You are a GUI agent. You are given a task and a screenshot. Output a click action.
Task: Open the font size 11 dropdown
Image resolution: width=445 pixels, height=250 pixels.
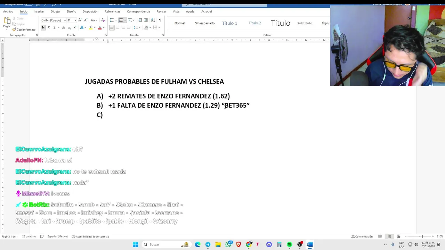pos(75,20)
